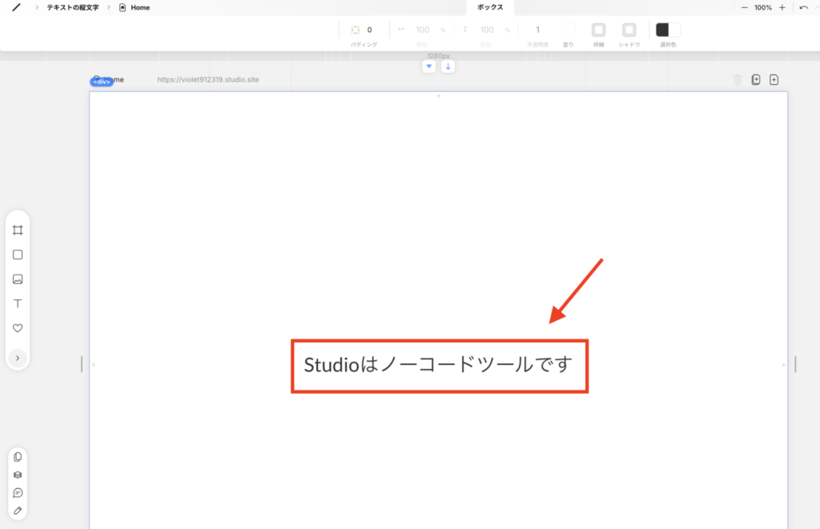Click the Studio pencil logo icon
This screenshot has height=529, width=820.
tap(16, 7)
